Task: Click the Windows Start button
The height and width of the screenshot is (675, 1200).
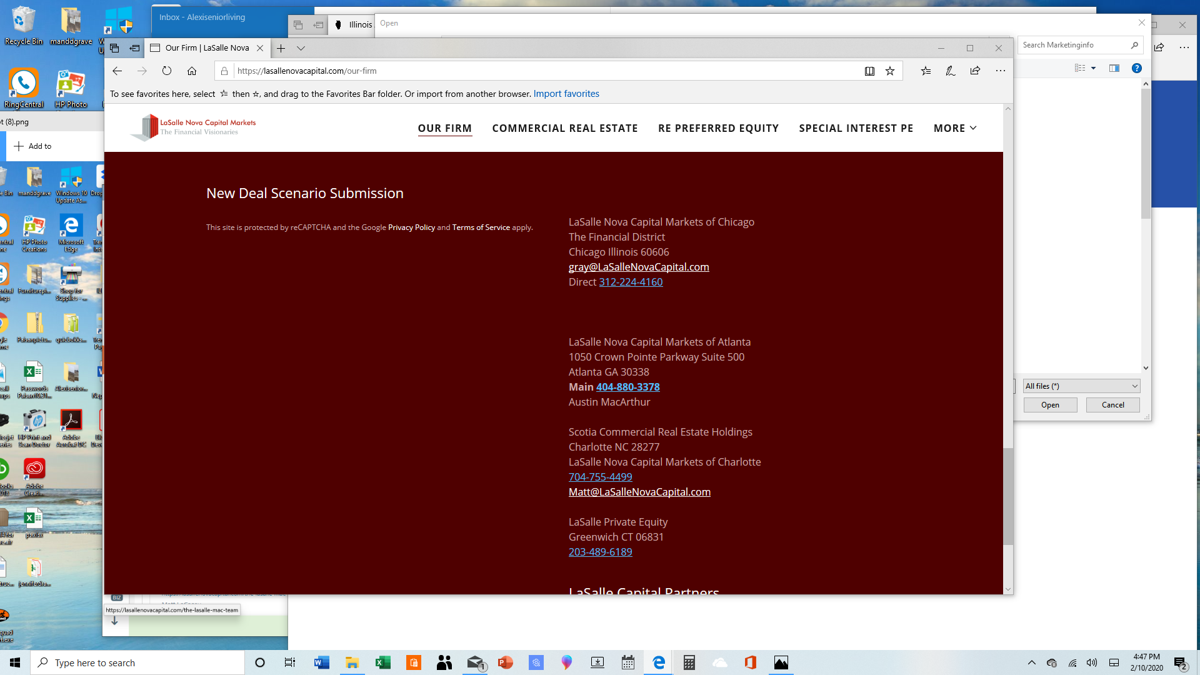Action: coord(15,662)
